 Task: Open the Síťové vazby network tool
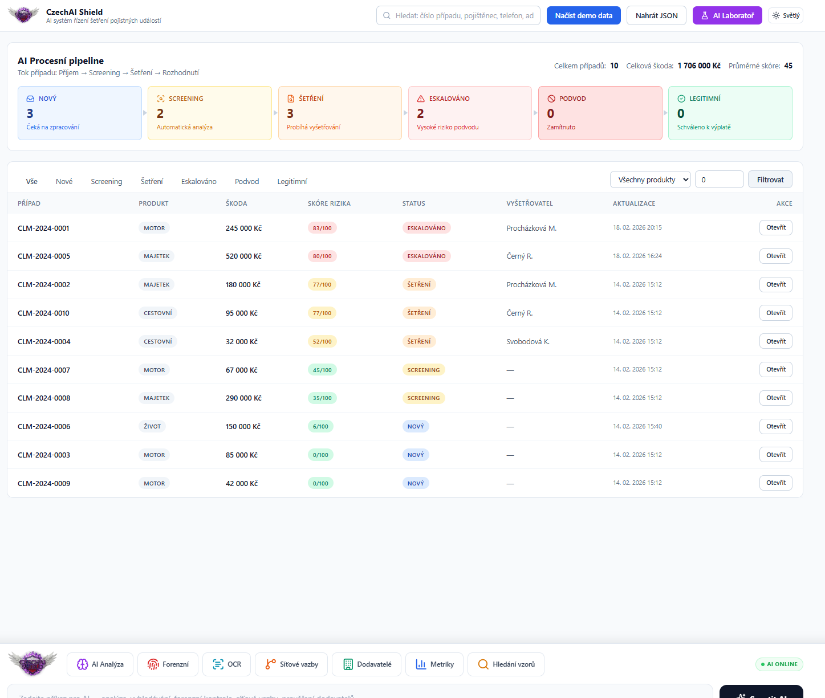pos(291,664)
